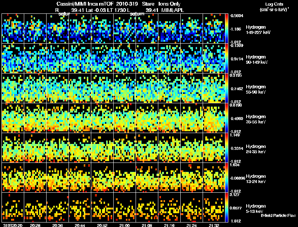Screen dimensions: 298x227
Task: Open the 55-90 keV image panel at 21:32
Action: point(214,88)
